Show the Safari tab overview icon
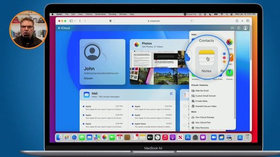The image size is (280, 157). coord(248,21)
